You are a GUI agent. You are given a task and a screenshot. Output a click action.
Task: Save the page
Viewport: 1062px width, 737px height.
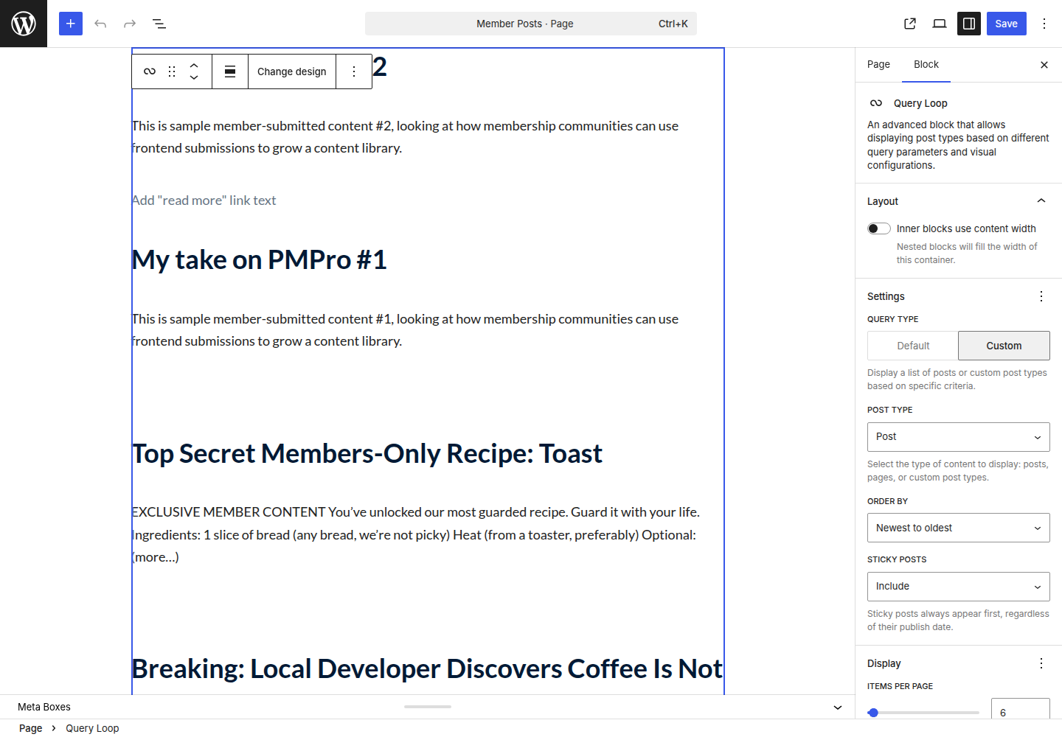pos(1006,24)
